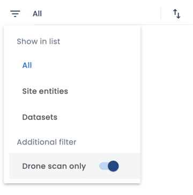Screen dimensions: 193x195
Task: Select the Datasets filter option
Action: [x=40, y=117]
